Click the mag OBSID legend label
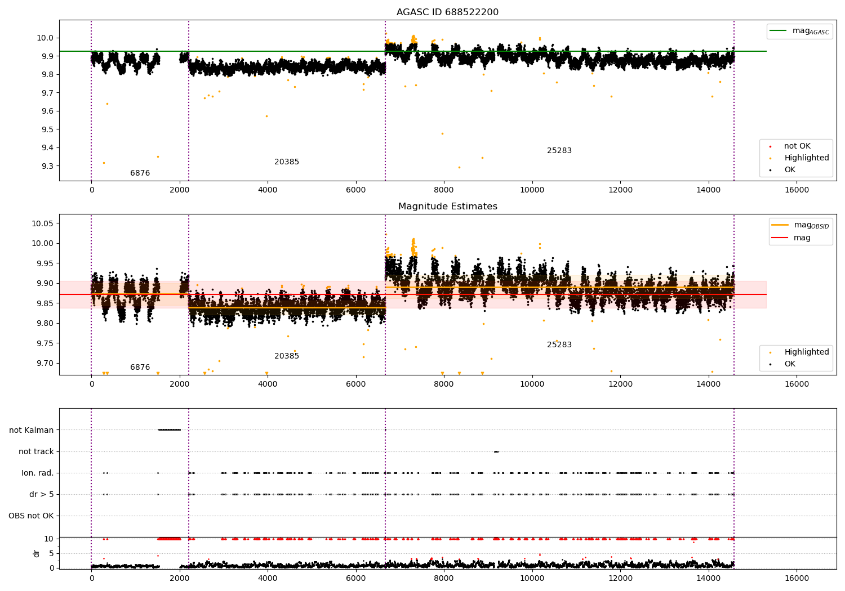845x591 pixels. click(811, 225)
